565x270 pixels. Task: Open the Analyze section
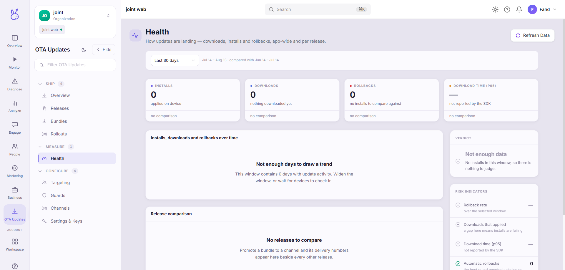pos(15,106)
